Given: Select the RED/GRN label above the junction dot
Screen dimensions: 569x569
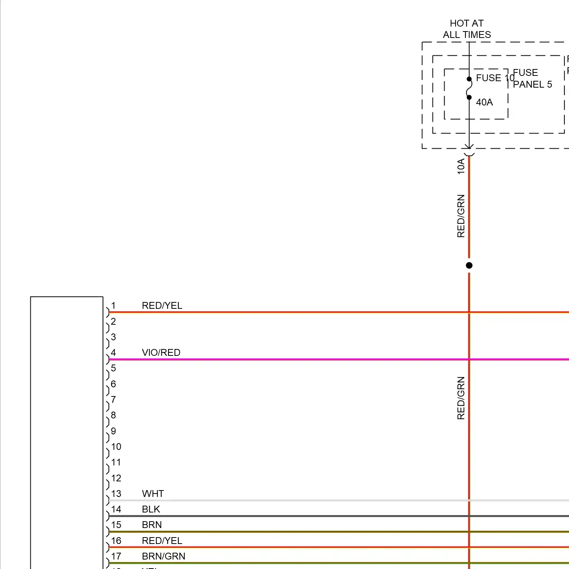Looking at the screenshot, I should (461, 216).
